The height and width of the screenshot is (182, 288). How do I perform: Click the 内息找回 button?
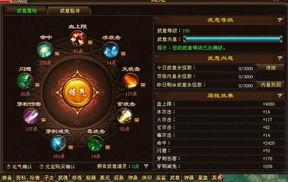point(271,85)
